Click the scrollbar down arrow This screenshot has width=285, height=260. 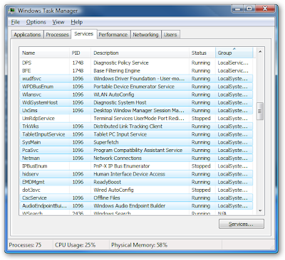(260, 210)
